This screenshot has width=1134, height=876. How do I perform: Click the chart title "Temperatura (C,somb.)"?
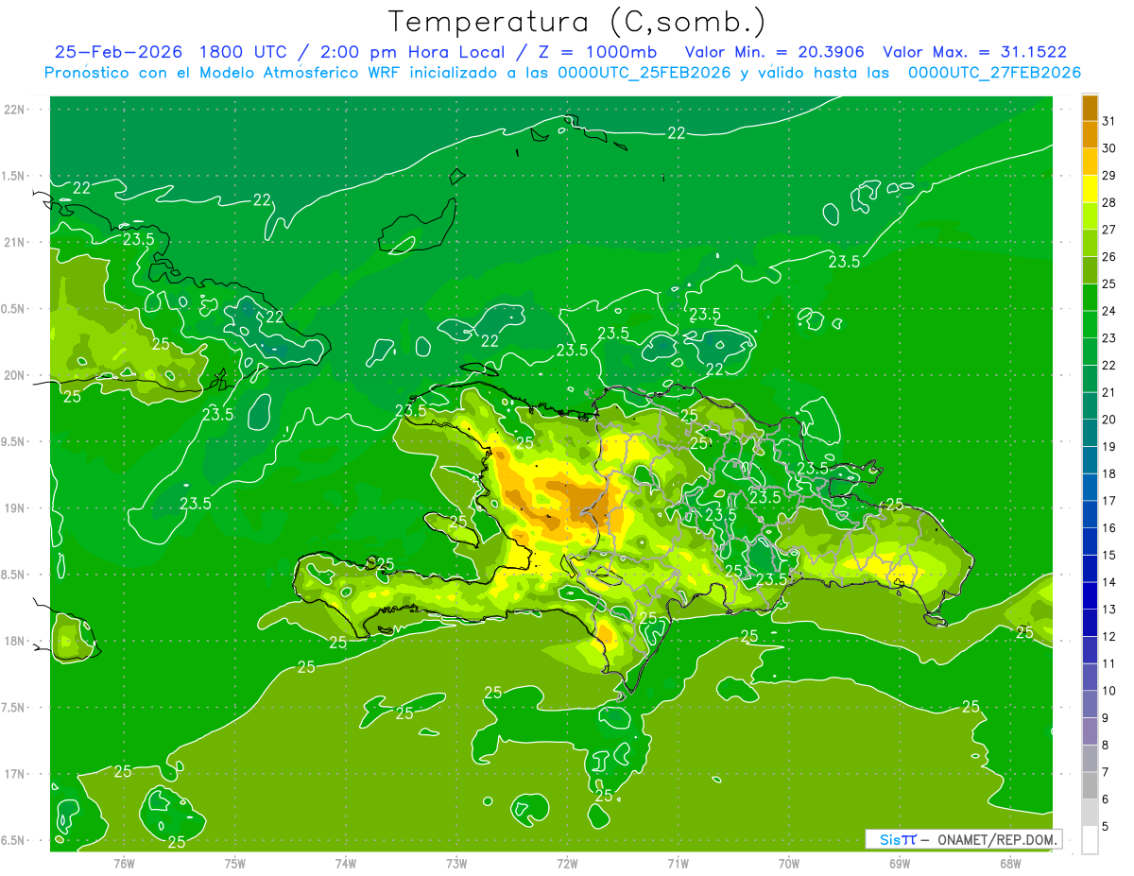(x=577, y=23)
